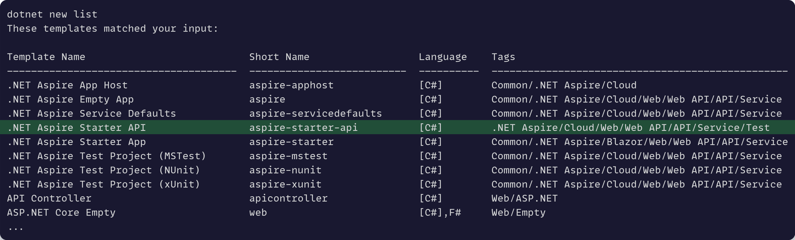Click the '[C#],F#' language entry

440,213
